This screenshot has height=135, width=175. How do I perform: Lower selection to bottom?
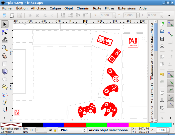pyautogui.click(x=63, y=15)
